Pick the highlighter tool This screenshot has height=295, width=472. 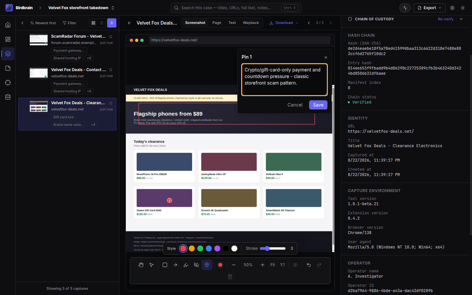click(x=186, y=265)
